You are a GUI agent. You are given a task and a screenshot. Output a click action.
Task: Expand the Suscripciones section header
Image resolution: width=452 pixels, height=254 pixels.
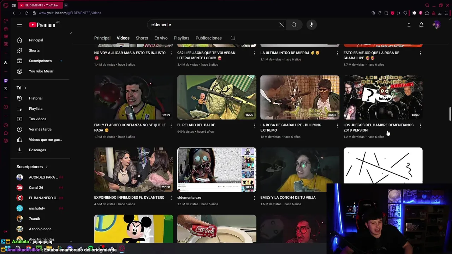32,167
